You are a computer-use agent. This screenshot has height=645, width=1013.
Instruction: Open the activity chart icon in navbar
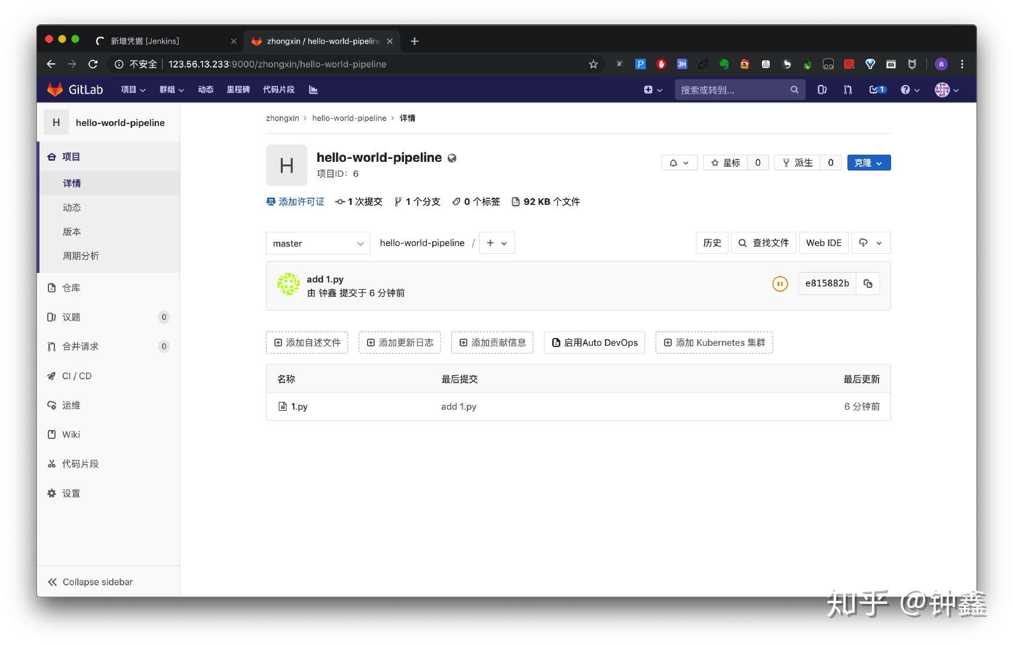[313, 90]
